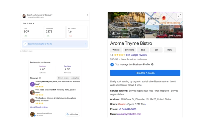Click the trend icon in Search Console Insights banner
This screenshot has height=120, width=200.
pos(25,44)
